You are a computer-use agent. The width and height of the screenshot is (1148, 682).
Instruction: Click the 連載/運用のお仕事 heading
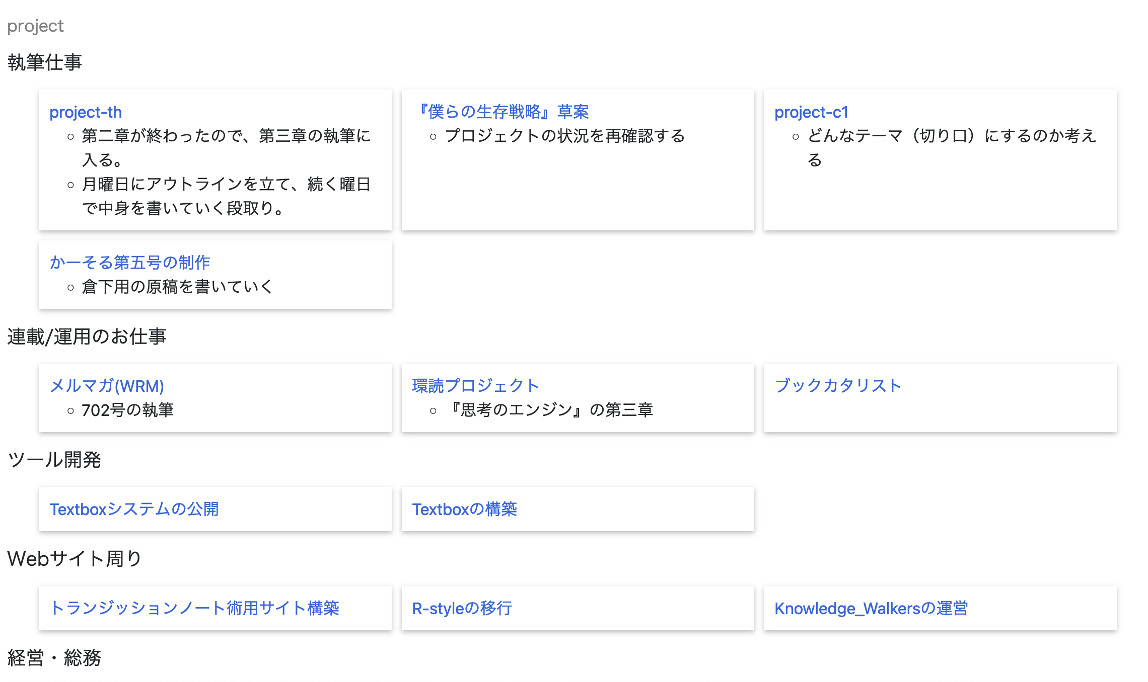pos(87,336)
